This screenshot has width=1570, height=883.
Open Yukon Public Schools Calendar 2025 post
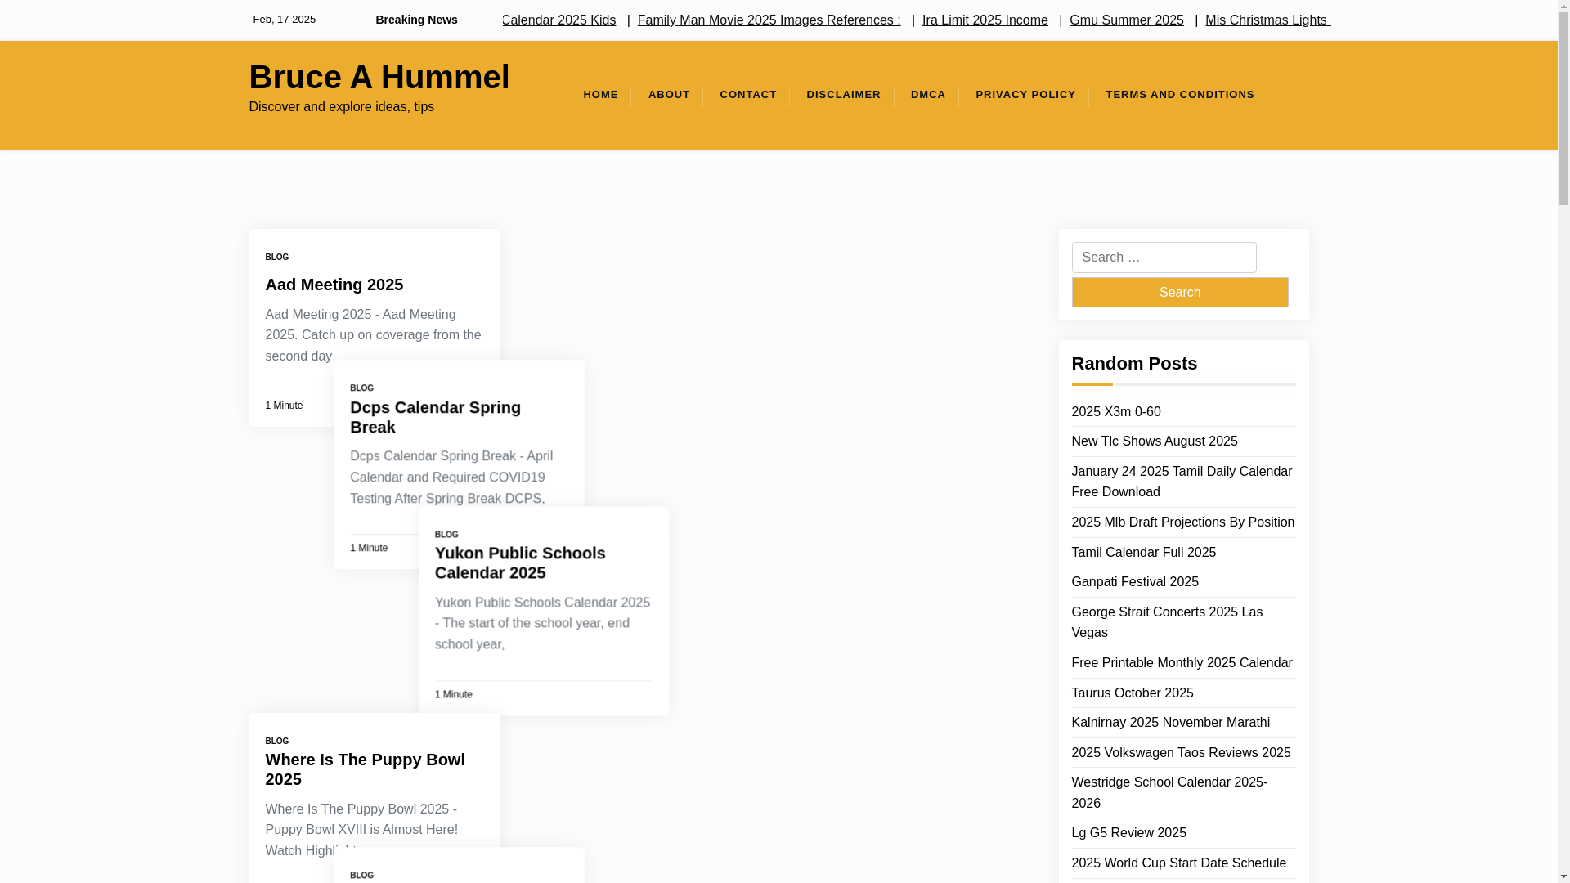coord(520,563)
